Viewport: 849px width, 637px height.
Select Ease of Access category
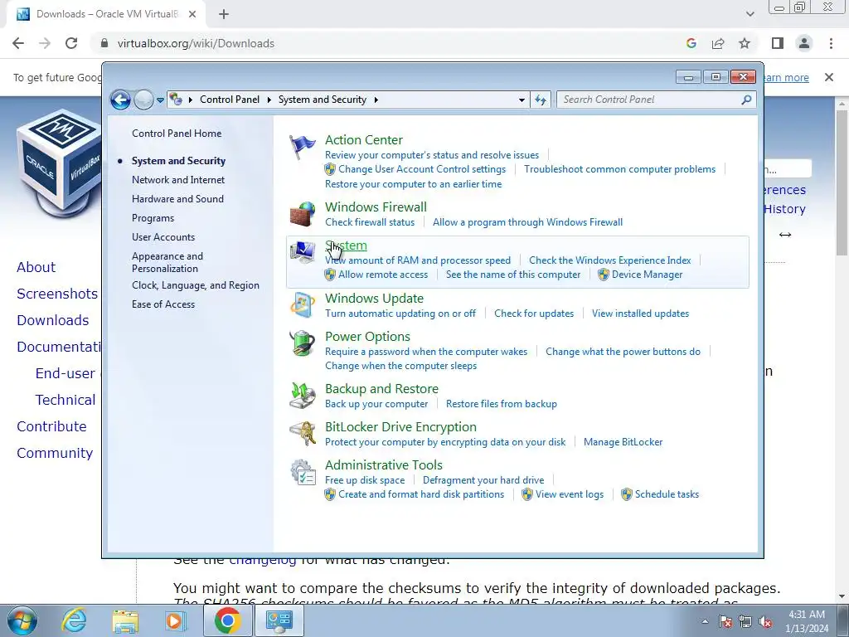click(163, 304)
